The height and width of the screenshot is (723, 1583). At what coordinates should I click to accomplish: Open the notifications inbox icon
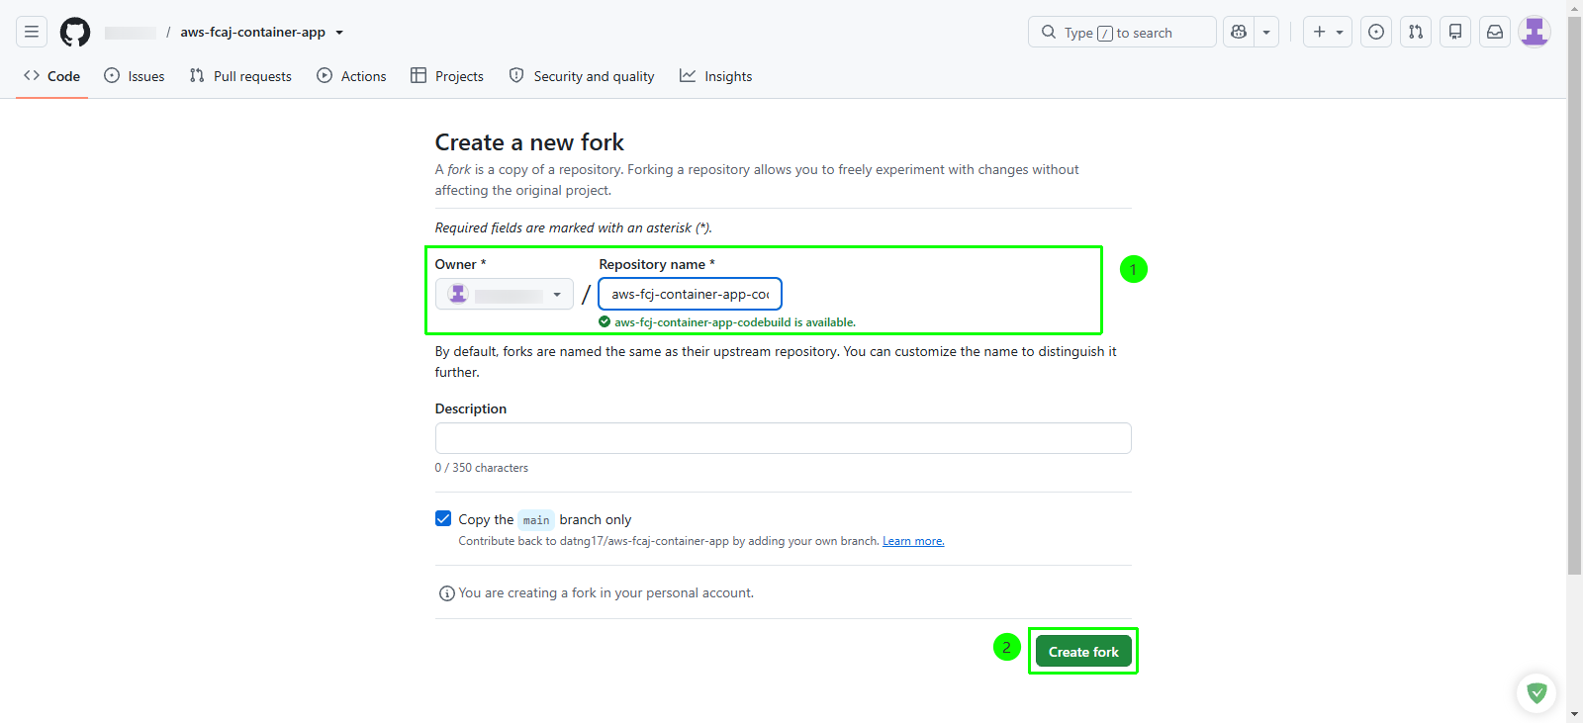(1495, 32)
